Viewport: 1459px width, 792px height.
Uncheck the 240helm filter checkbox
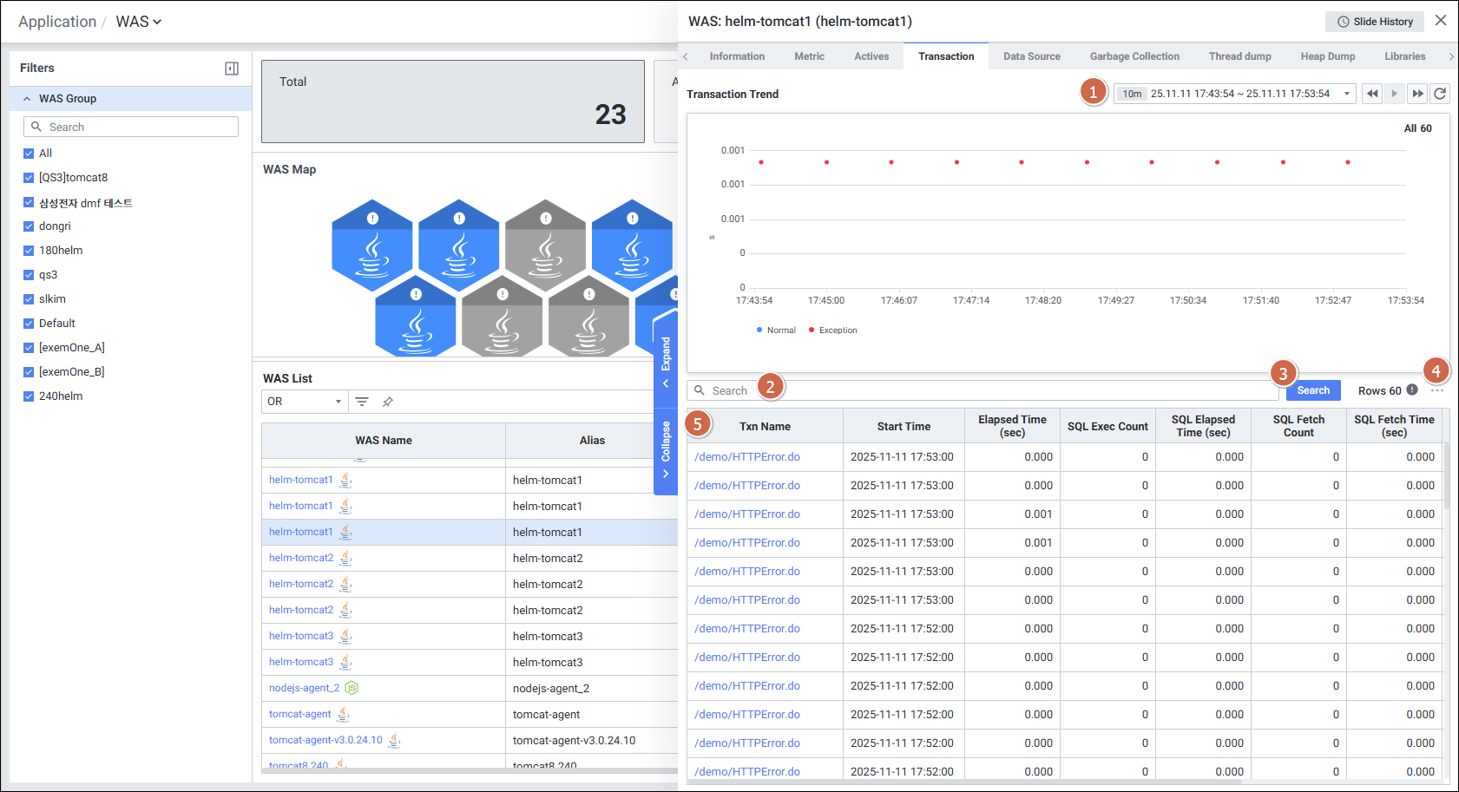click(29, 396)
